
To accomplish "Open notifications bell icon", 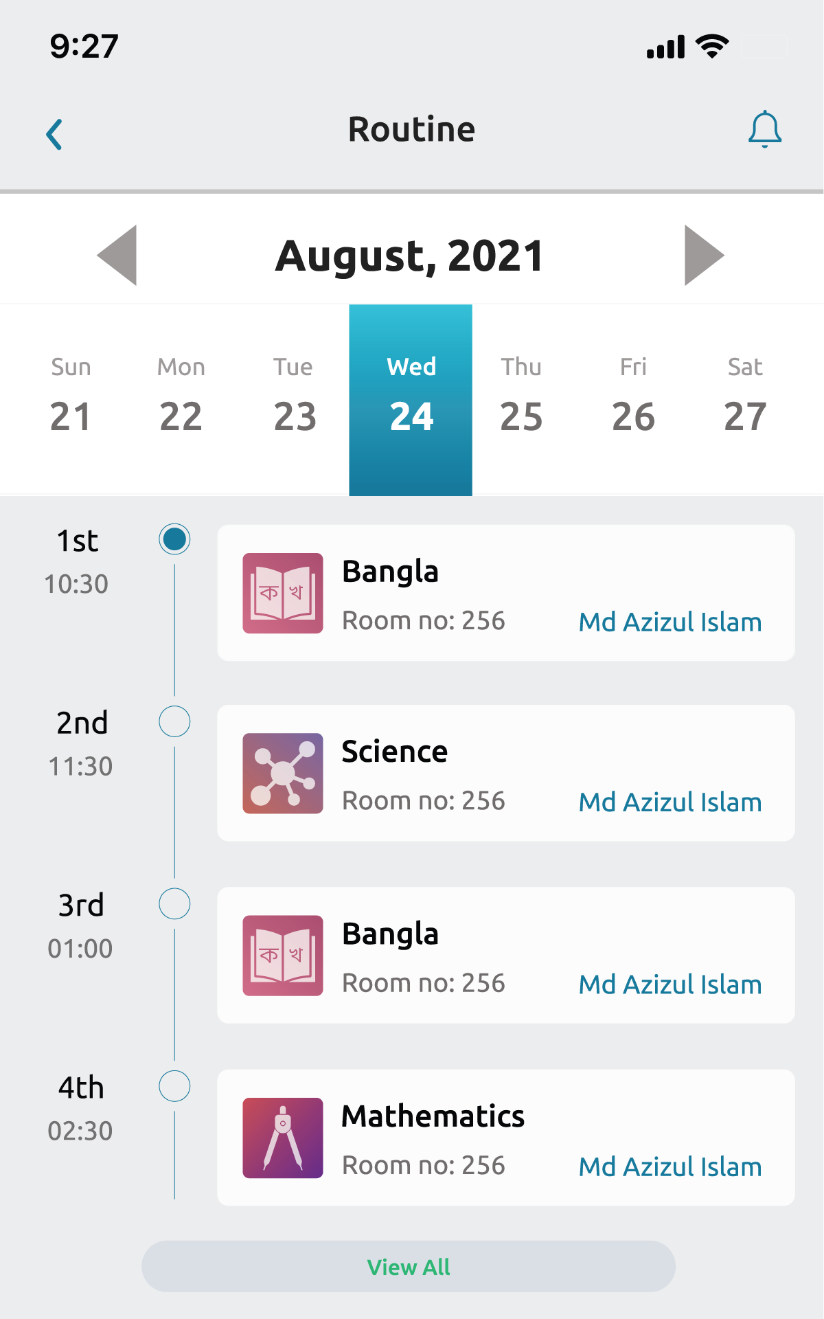I will pos(764,129).
